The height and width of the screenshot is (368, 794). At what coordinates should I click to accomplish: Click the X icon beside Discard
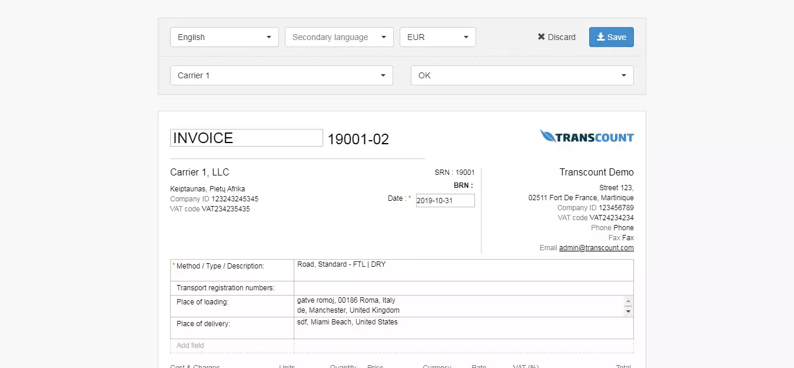point(541,37)
